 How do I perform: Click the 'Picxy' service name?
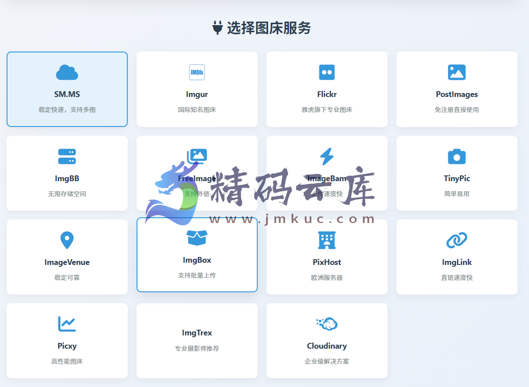[x=67, y=346]
